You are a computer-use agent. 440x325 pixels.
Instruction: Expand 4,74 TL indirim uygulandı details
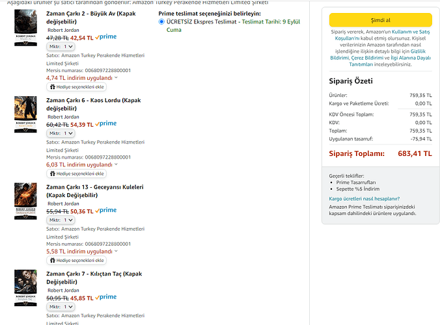coord(81,78)
